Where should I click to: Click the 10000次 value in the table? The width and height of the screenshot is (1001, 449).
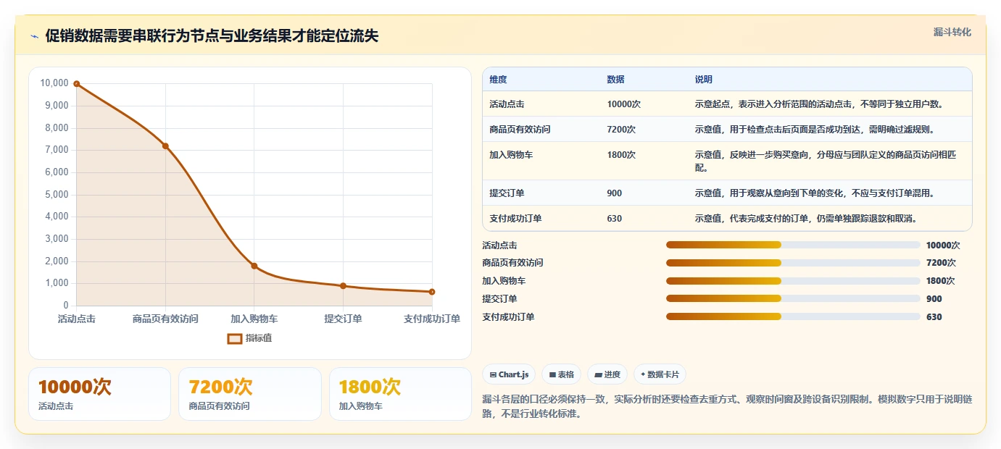coord(623,104)
